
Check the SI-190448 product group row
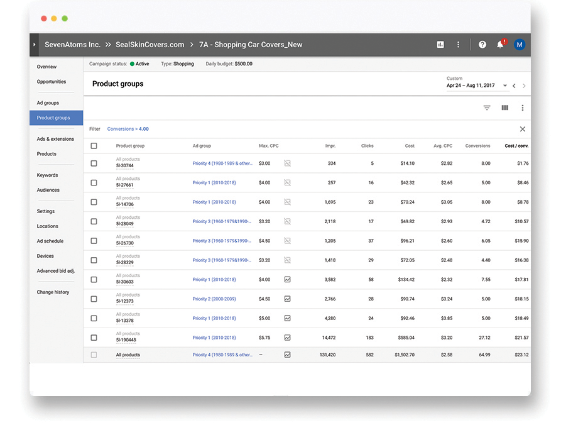[x=94, y=337]
